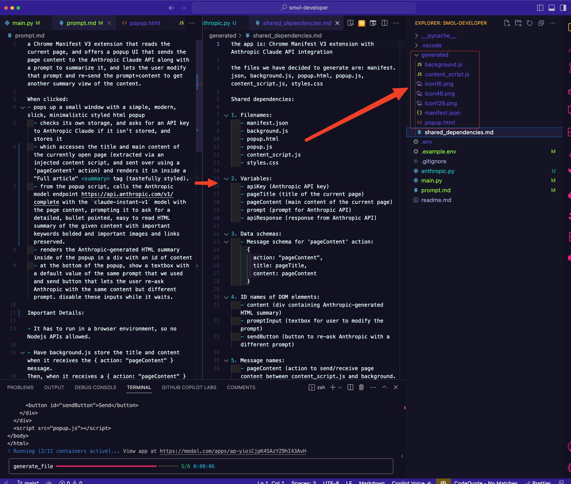Split the right editor group
Viewport: 571px width, 484px height.
384,23
